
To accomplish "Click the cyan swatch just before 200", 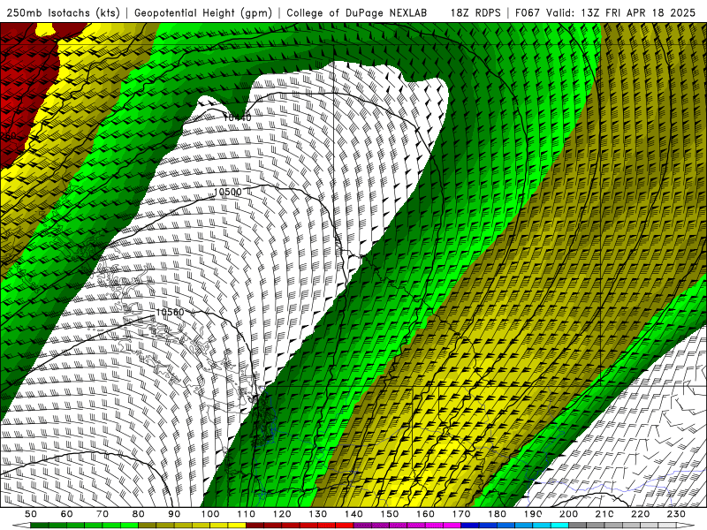I will click(559, 526).
